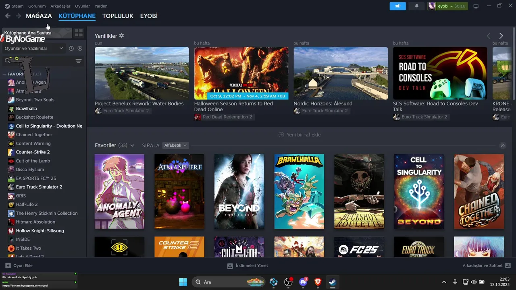516x290 pixels.
Task: Open the EYOBİ profile tab
Action: coord(149,16)
